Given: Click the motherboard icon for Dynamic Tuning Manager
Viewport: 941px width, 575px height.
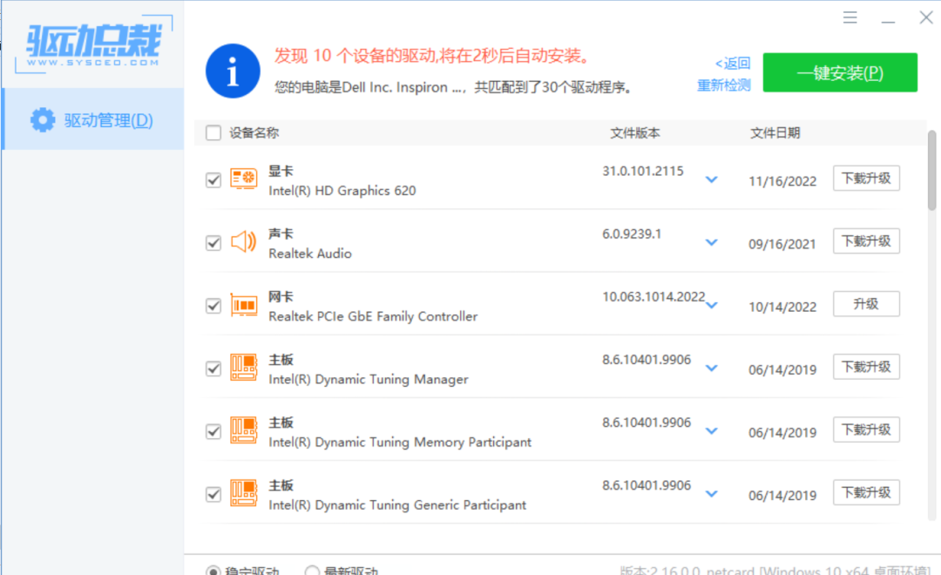Looking at the screenshot, I should click(244, 368).
